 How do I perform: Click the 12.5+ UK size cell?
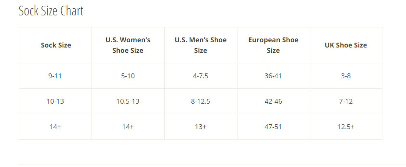[346, 127]
